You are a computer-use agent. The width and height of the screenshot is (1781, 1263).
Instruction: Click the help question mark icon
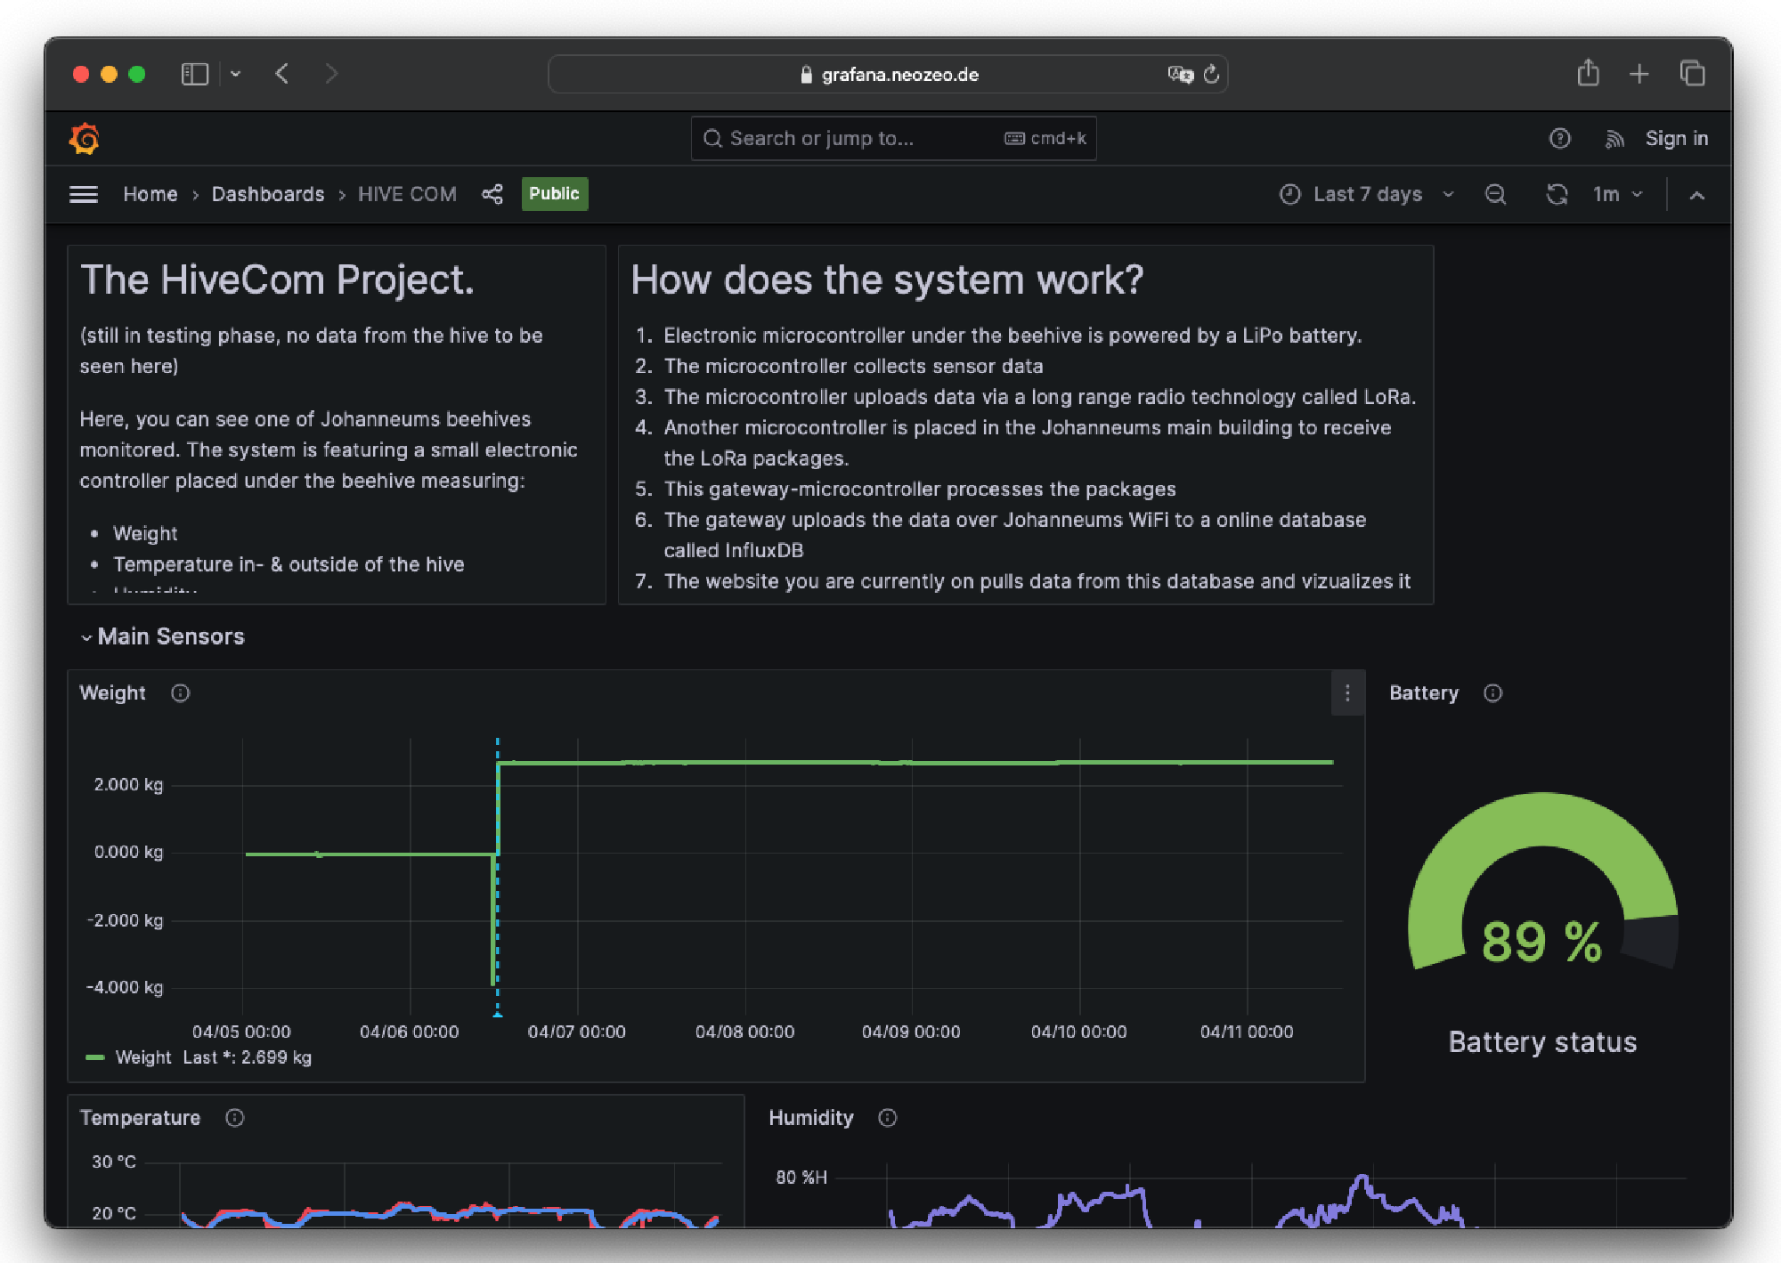(1560, 138)
